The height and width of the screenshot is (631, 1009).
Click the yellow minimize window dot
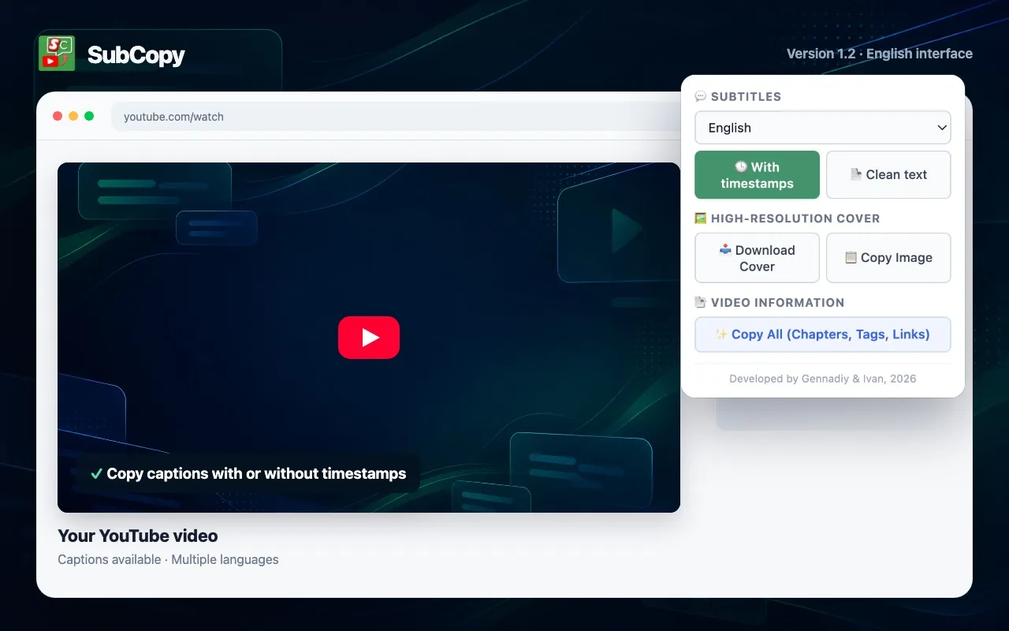pos(73,116)
